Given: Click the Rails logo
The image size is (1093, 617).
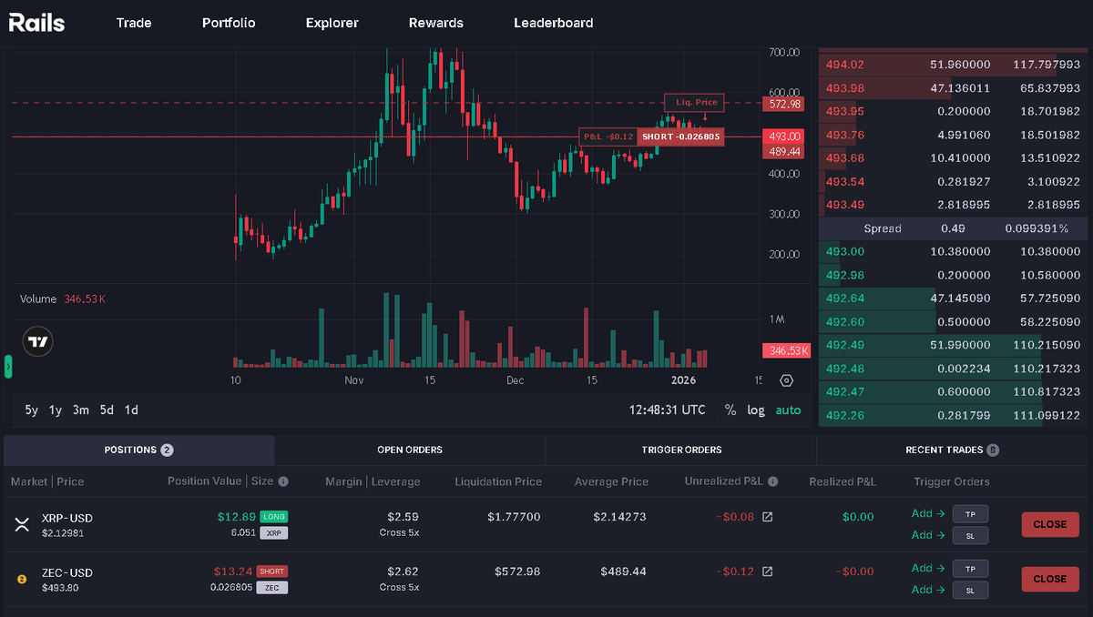Looking at the screenshot, I should [x=36, y=23].
